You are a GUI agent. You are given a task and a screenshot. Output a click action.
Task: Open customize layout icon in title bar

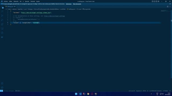(159, 1)
